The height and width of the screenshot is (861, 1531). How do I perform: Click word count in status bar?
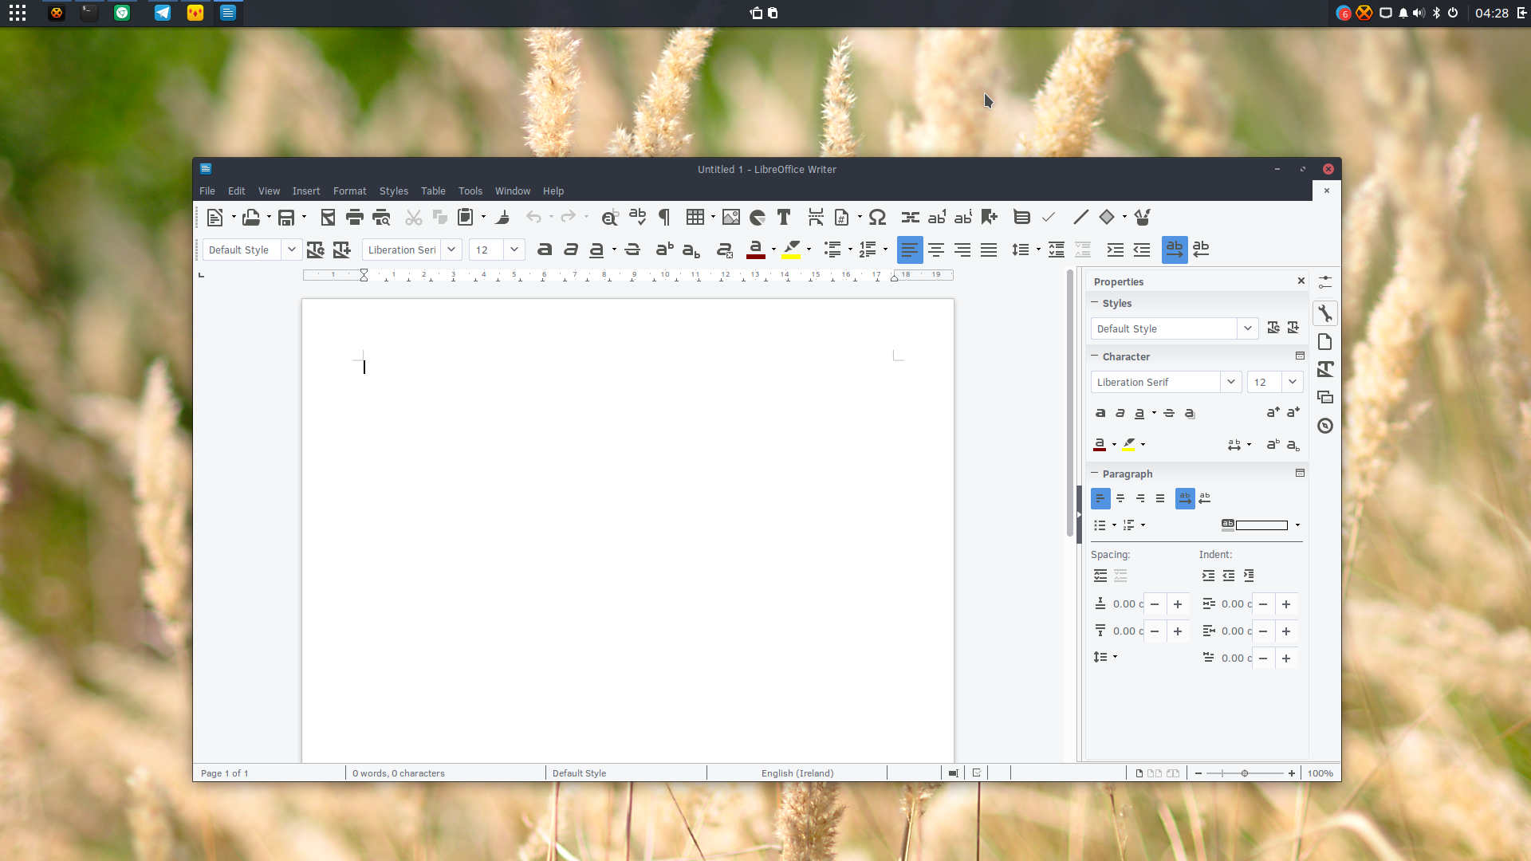click(x=399, y=773)
